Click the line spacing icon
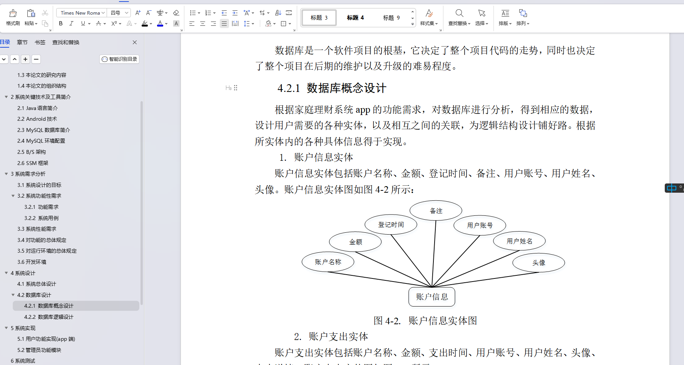Image resolution: width=684 pixels, height=365 pixels. (x=247, y=23)
